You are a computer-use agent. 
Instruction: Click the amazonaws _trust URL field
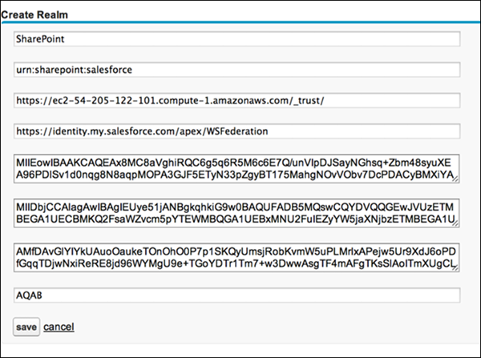(x=236, y=101)
